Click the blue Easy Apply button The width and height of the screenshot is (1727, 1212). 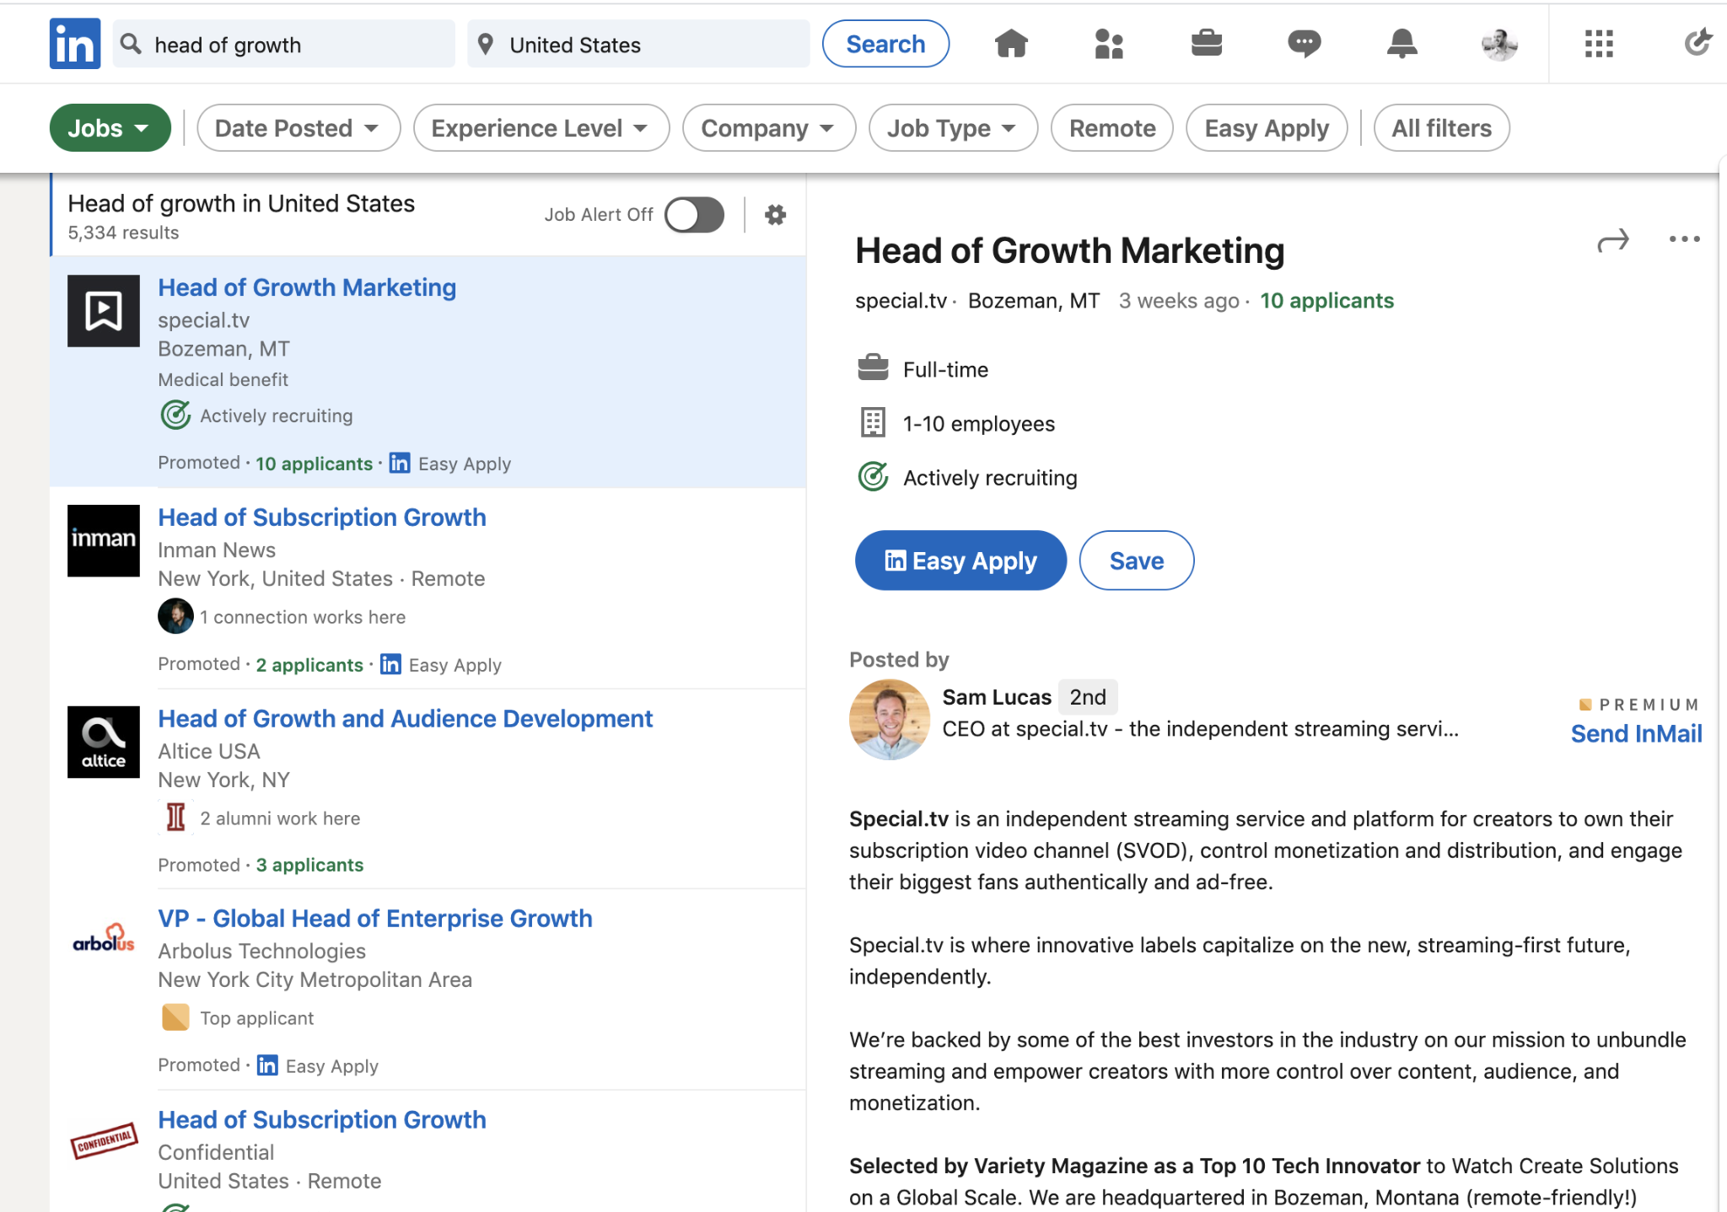[x=960, y=560]
